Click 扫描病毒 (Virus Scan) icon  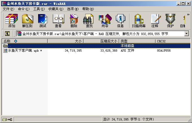click(x=139, y=21)
